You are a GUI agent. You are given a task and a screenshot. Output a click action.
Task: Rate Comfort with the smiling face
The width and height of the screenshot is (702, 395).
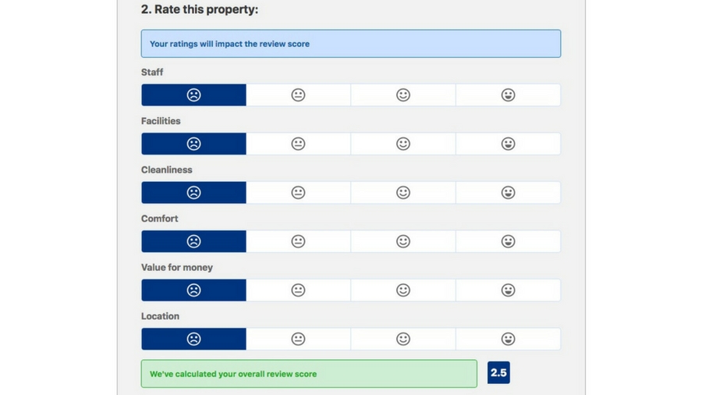[403, 241]
